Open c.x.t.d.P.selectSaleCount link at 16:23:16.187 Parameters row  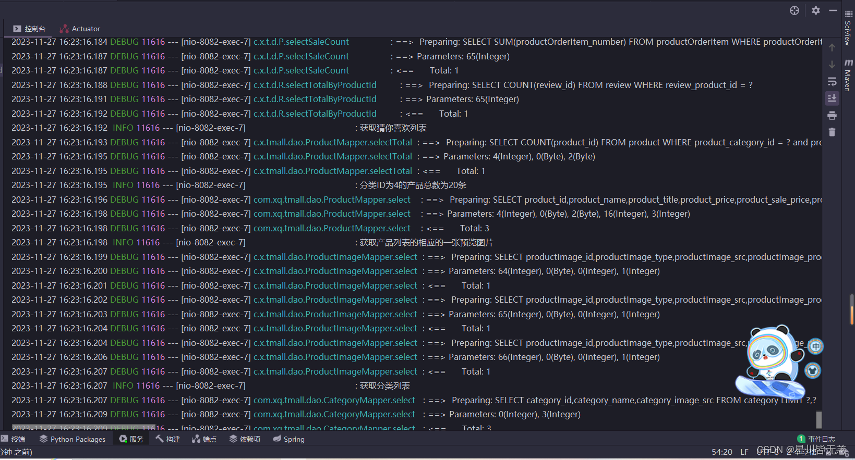point(301,56)
